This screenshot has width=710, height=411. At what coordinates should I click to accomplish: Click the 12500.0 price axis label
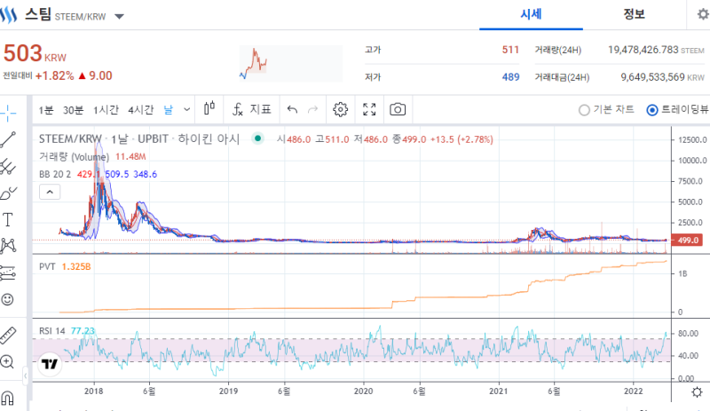pos(692,139)
